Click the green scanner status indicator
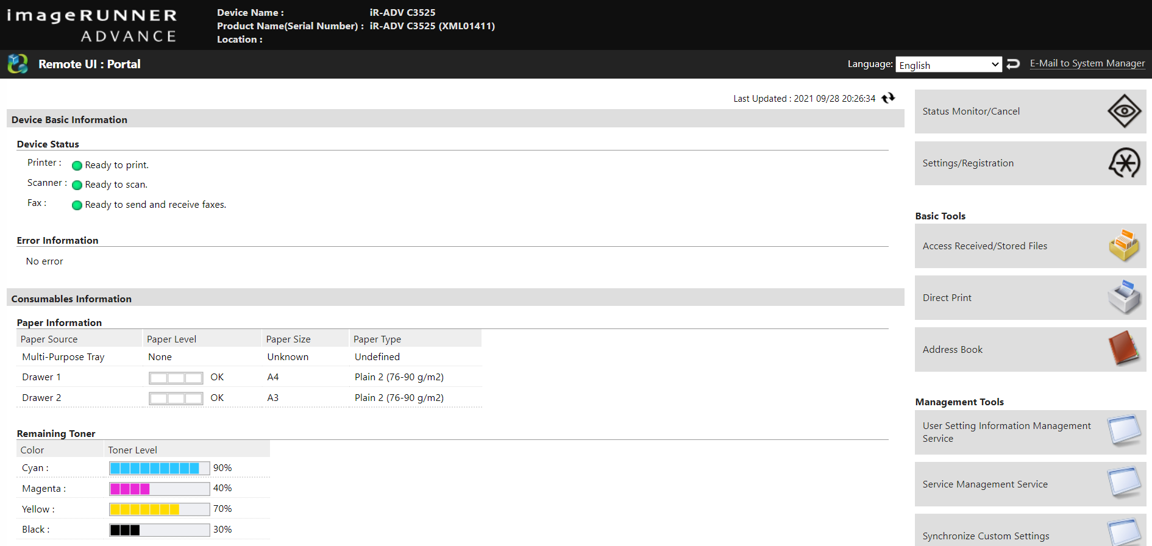Image resolution: width=1152 pixels, height=546 pixels. (77, 185)
